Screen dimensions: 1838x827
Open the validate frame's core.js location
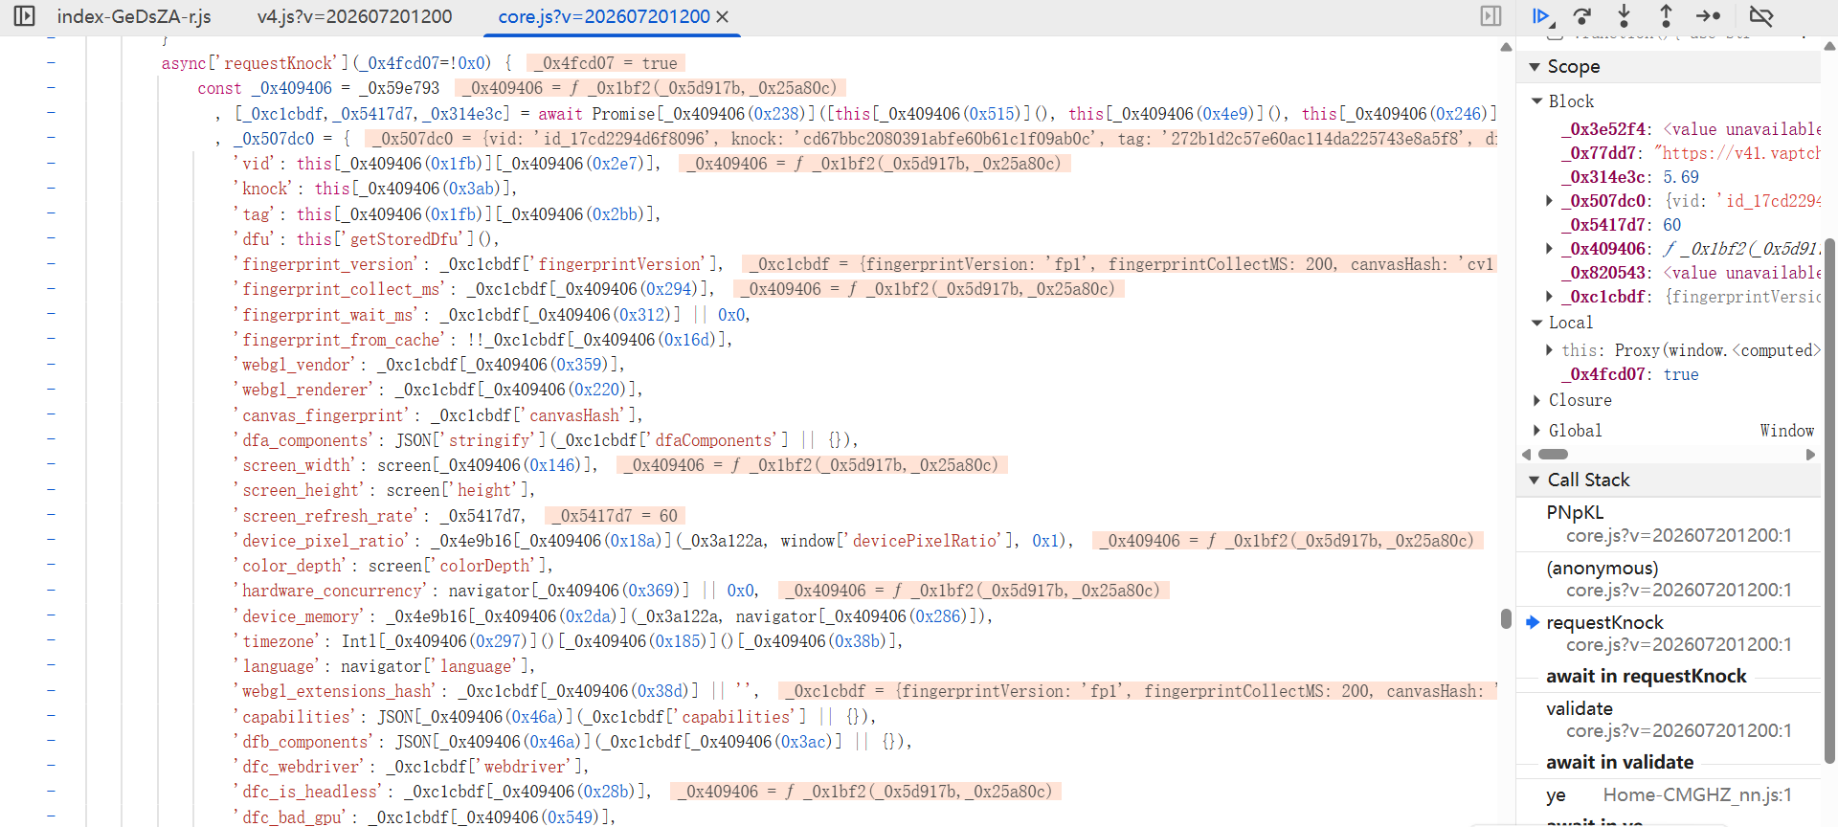[1678, 731]
